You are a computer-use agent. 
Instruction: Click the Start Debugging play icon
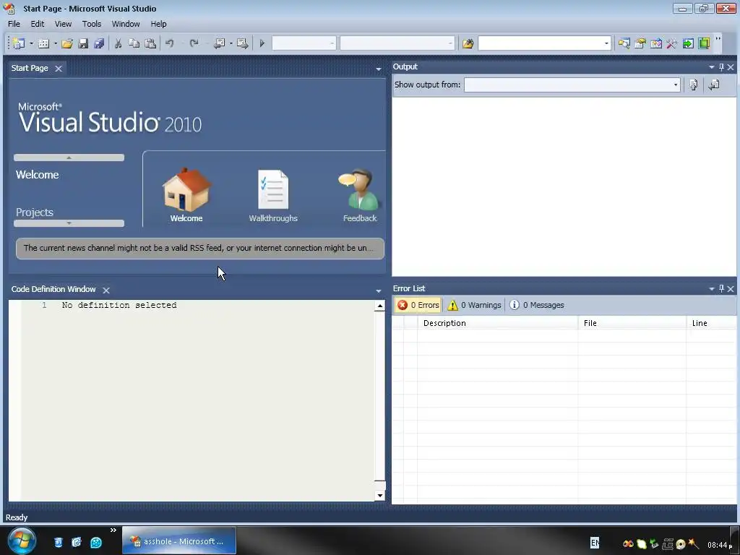click(262, 43)
